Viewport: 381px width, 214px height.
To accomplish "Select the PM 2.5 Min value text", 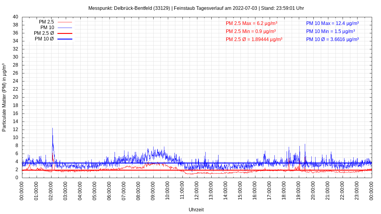I will [x=251, y=31].
